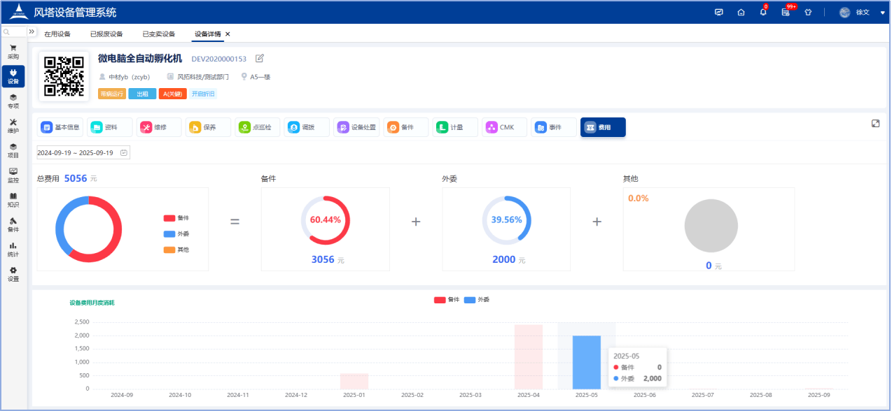Viewport: 892px width, 411px height.
Task: Toggle the 备件 series in the bar chart legend
Action: click(x=447, y=300)
